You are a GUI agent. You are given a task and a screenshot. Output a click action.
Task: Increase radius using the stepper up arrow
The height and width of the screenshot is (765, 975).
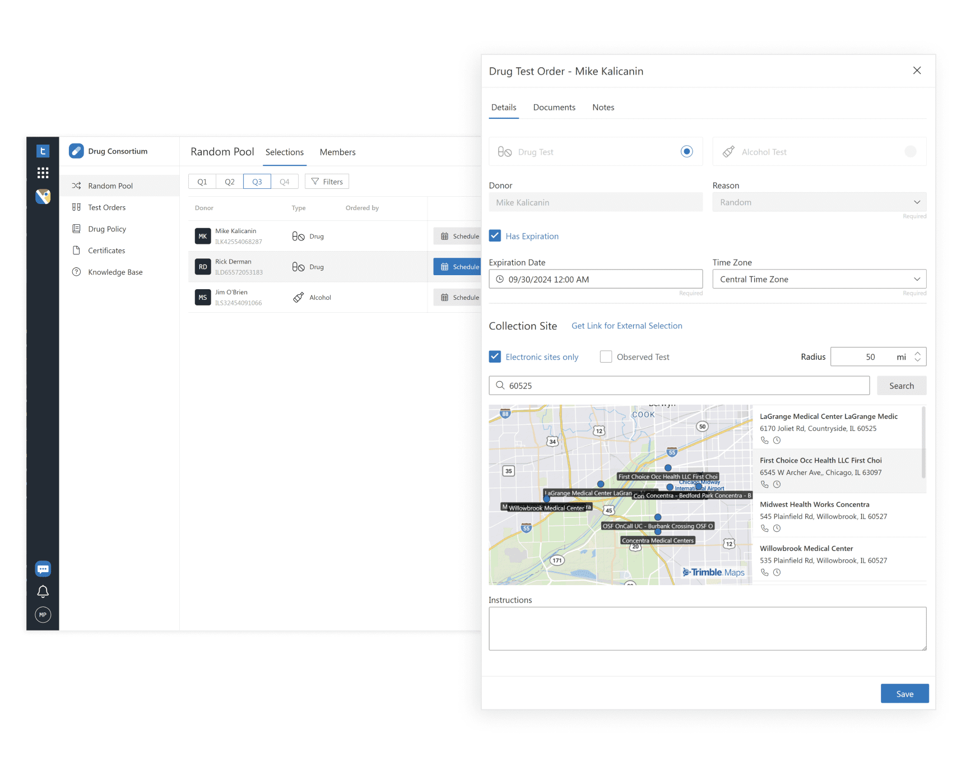917,353
